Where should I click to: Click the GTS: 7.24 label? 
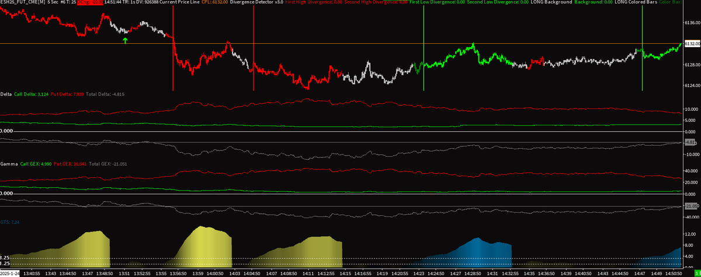(x=11, y=222)
